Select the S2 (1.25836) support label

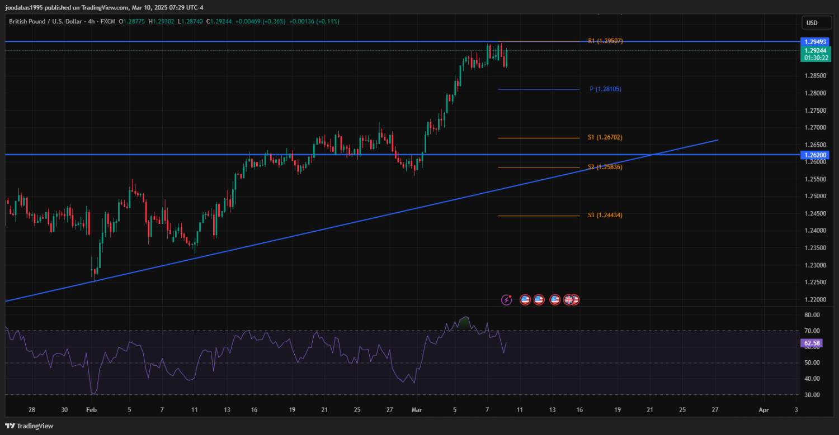pyautogui.click(x=605, y=168)
